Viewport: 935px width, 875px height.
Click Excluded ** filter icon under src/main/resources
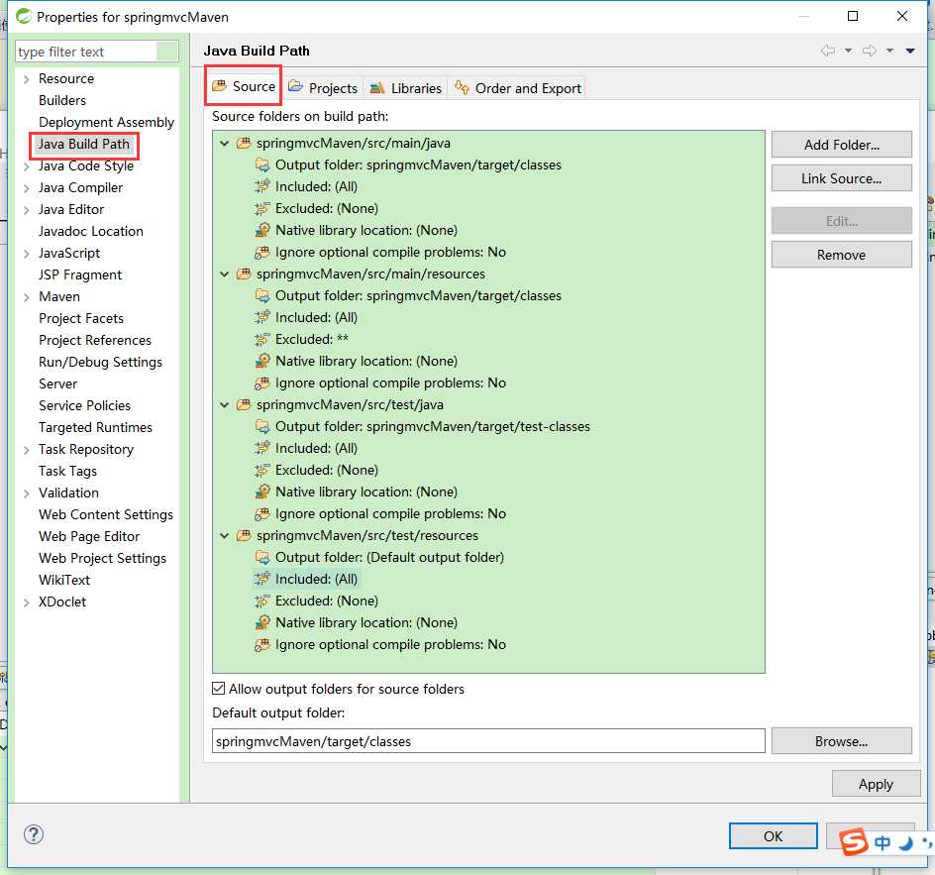coord(262,339)
